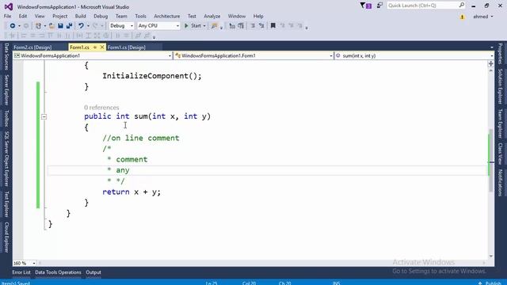Viewport: 507px width, 285px height.
Task: Open the Architecture menu
Action: coord(167,16)
